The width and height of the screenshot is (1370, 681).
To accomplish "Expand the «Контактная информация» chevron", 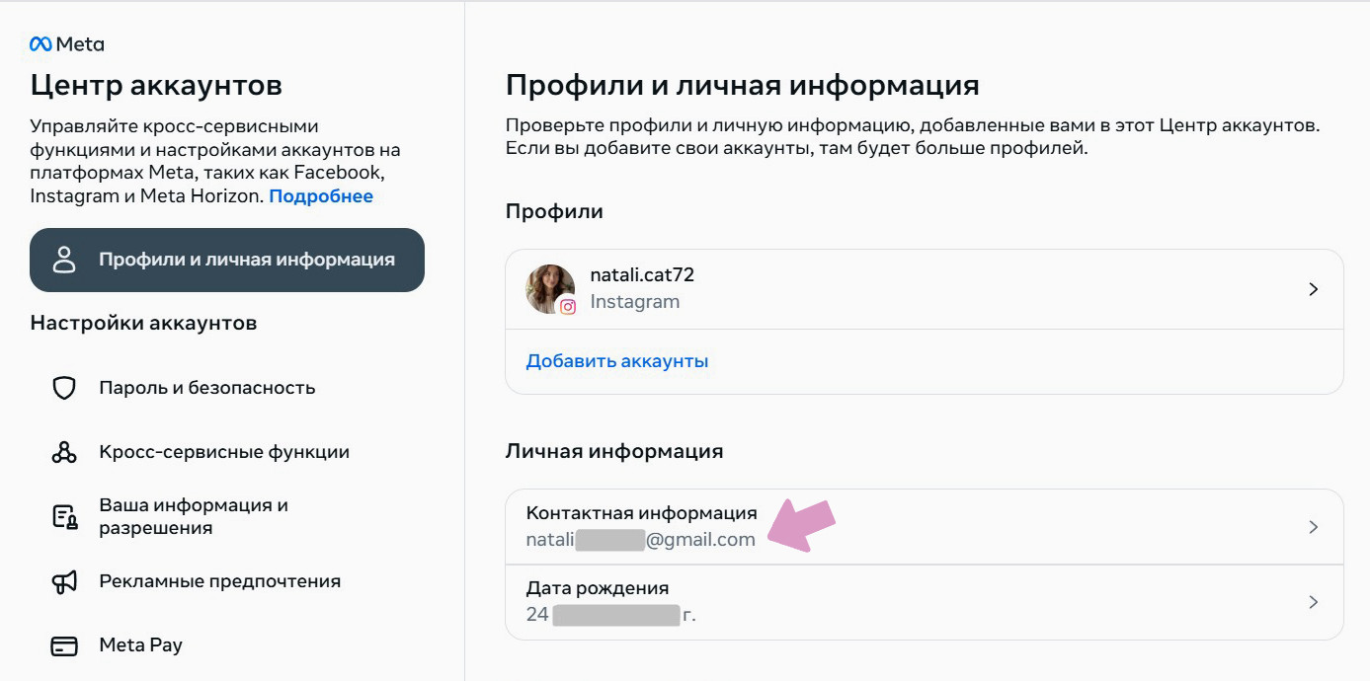I will [x=1314, y=526].
